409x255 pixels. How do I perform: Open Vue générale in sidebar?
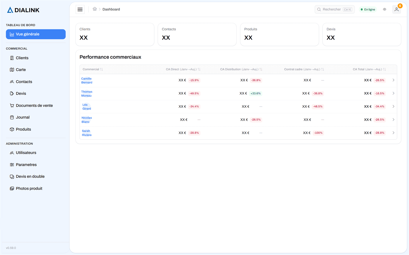36,34
